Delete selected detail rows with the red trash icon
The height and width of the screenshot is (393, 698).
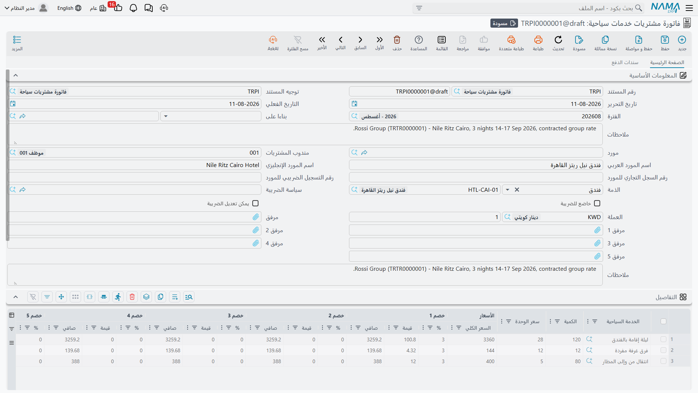(132, 297)
